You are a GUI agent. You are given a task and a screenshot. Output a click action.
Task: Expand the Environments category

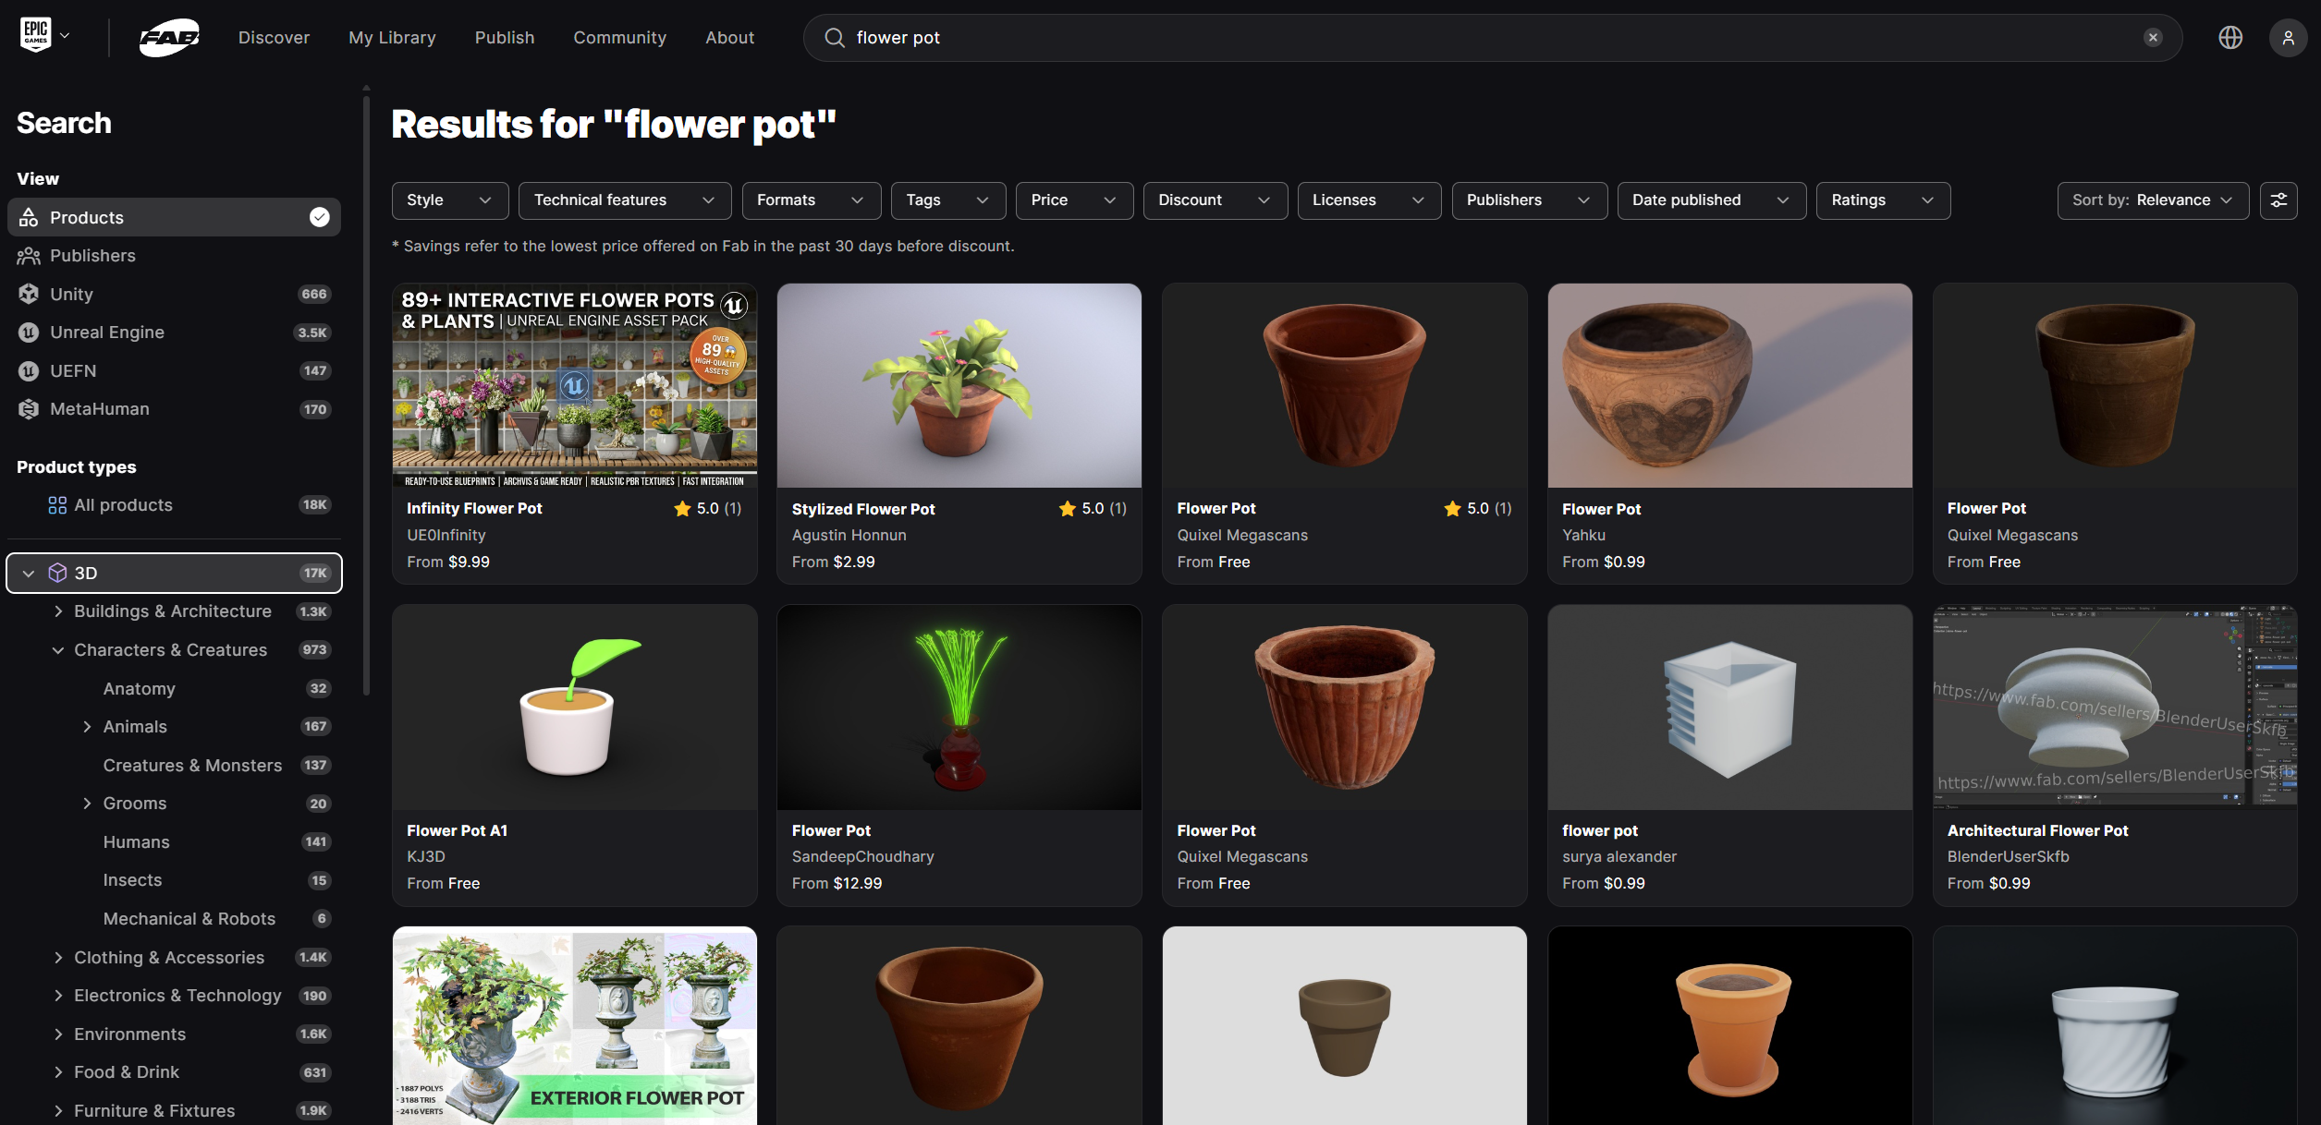(x=58, y=1034)
